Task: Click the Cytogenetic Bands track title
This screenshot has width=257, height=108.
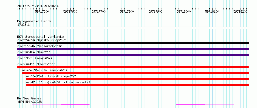Action: pos(34,21)
